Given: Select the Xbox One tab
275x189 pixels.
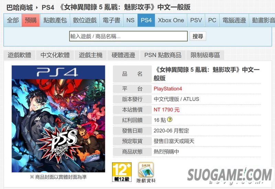Looking at the screenshot, I should pos(171,20).
